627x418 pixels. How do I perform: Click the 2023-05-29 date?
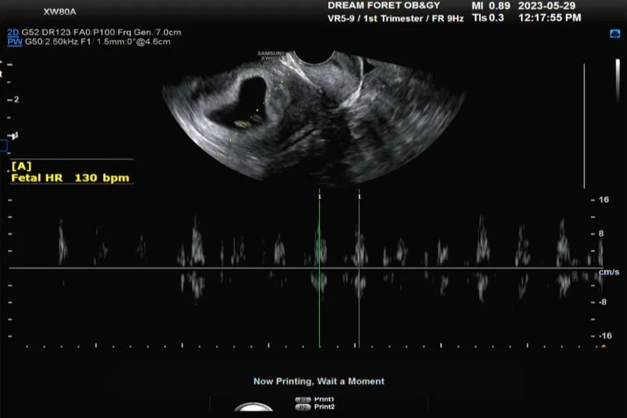coord(547,6)
